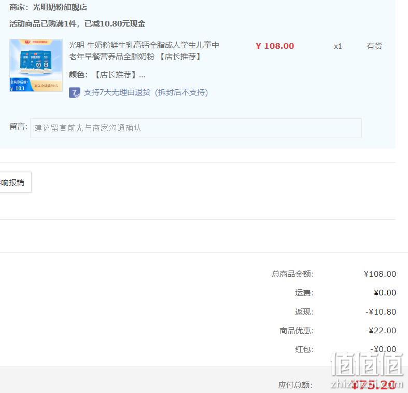
Task: Open the 光明 牛奶粉 product title link
Action: pyautogui.click(x=144, y=50)
